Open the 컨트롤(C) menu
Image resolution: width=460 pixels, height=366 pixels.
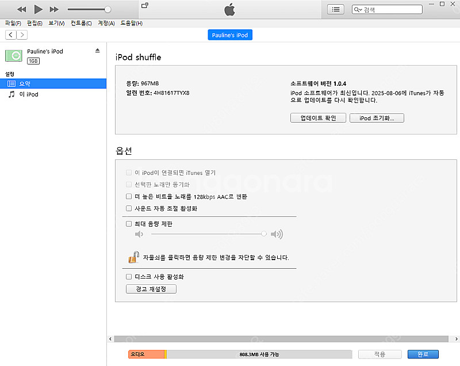click(81, 23)
